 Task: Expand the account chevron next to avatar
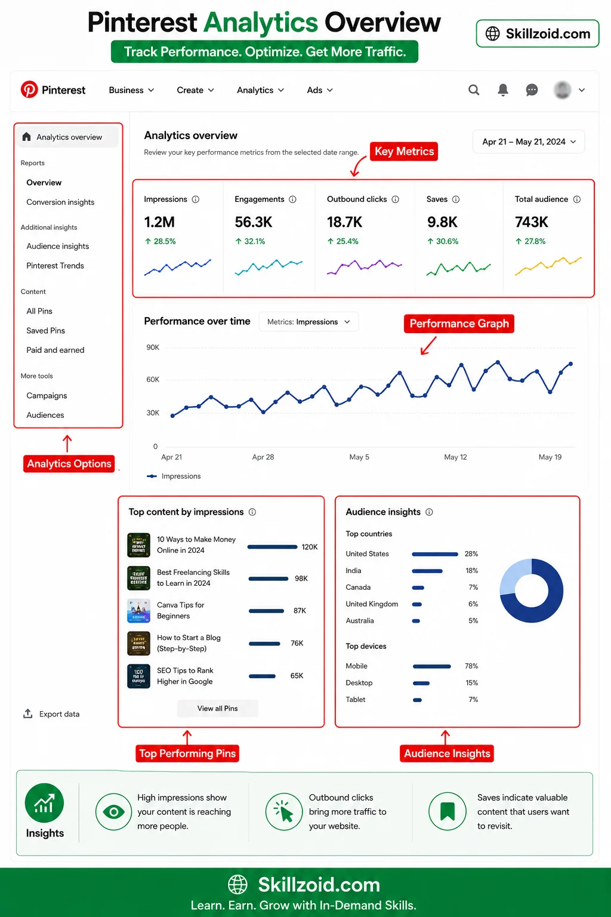(x=582, y=90)
